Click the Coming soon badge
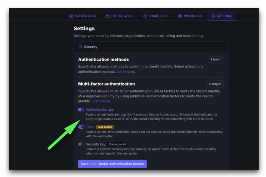Viewport: 266px width, 177px height. pyautogui.click(x=117, y=144)
